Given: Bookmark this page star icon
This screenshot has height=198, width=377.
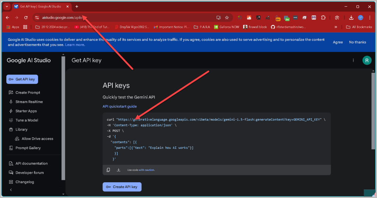Looking at the screenshot, I should click(227, 18).
